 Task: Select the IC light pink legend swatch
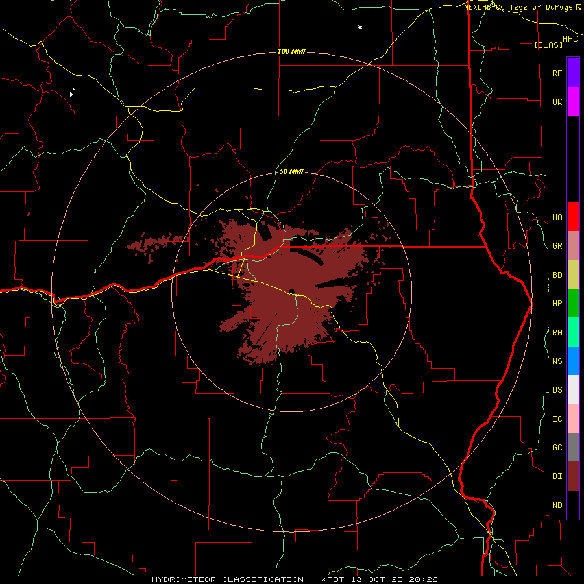573,419
